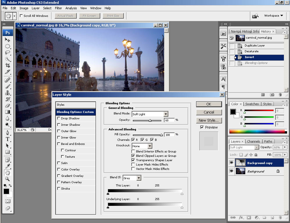
Task: Select the Crop tool
Action: [x=8, y=65]
